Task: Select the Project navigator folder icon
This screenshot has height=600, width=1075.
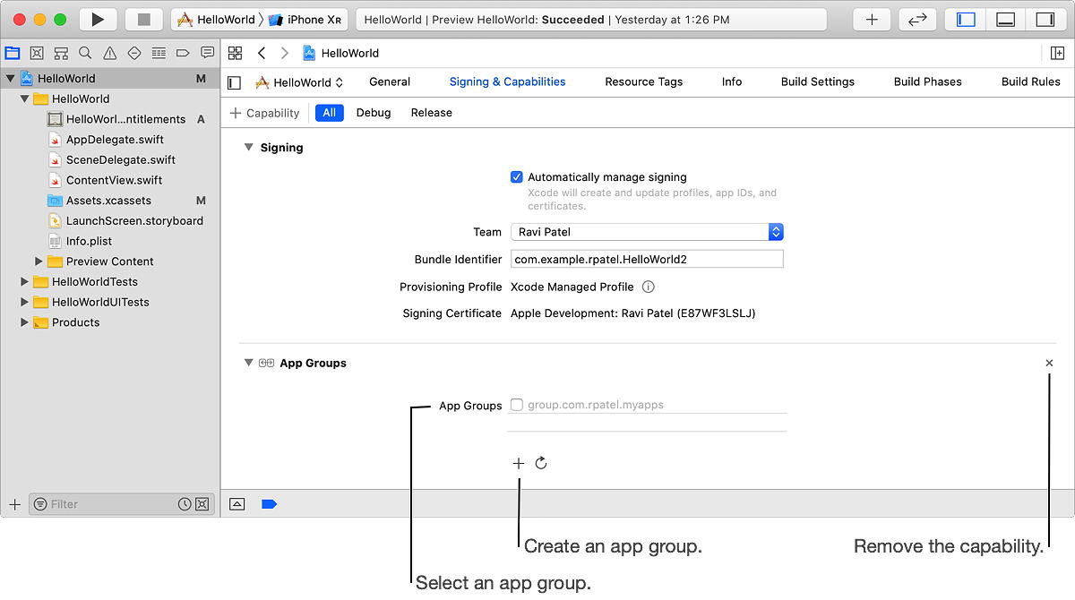Action: [x=12, y=54]
